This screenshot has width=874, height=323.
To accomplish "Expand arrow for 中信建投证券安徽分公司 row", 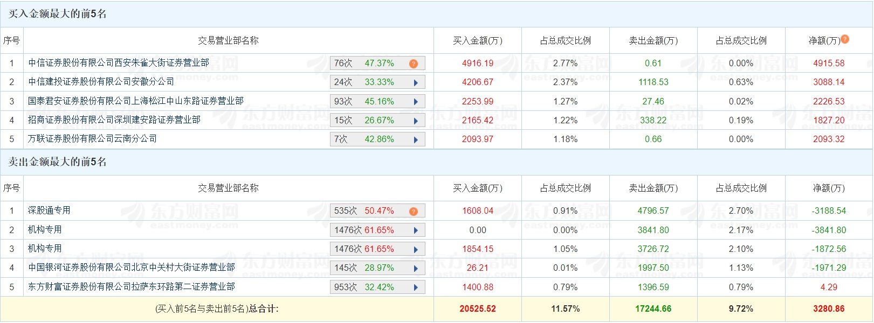I will (416, 83).
